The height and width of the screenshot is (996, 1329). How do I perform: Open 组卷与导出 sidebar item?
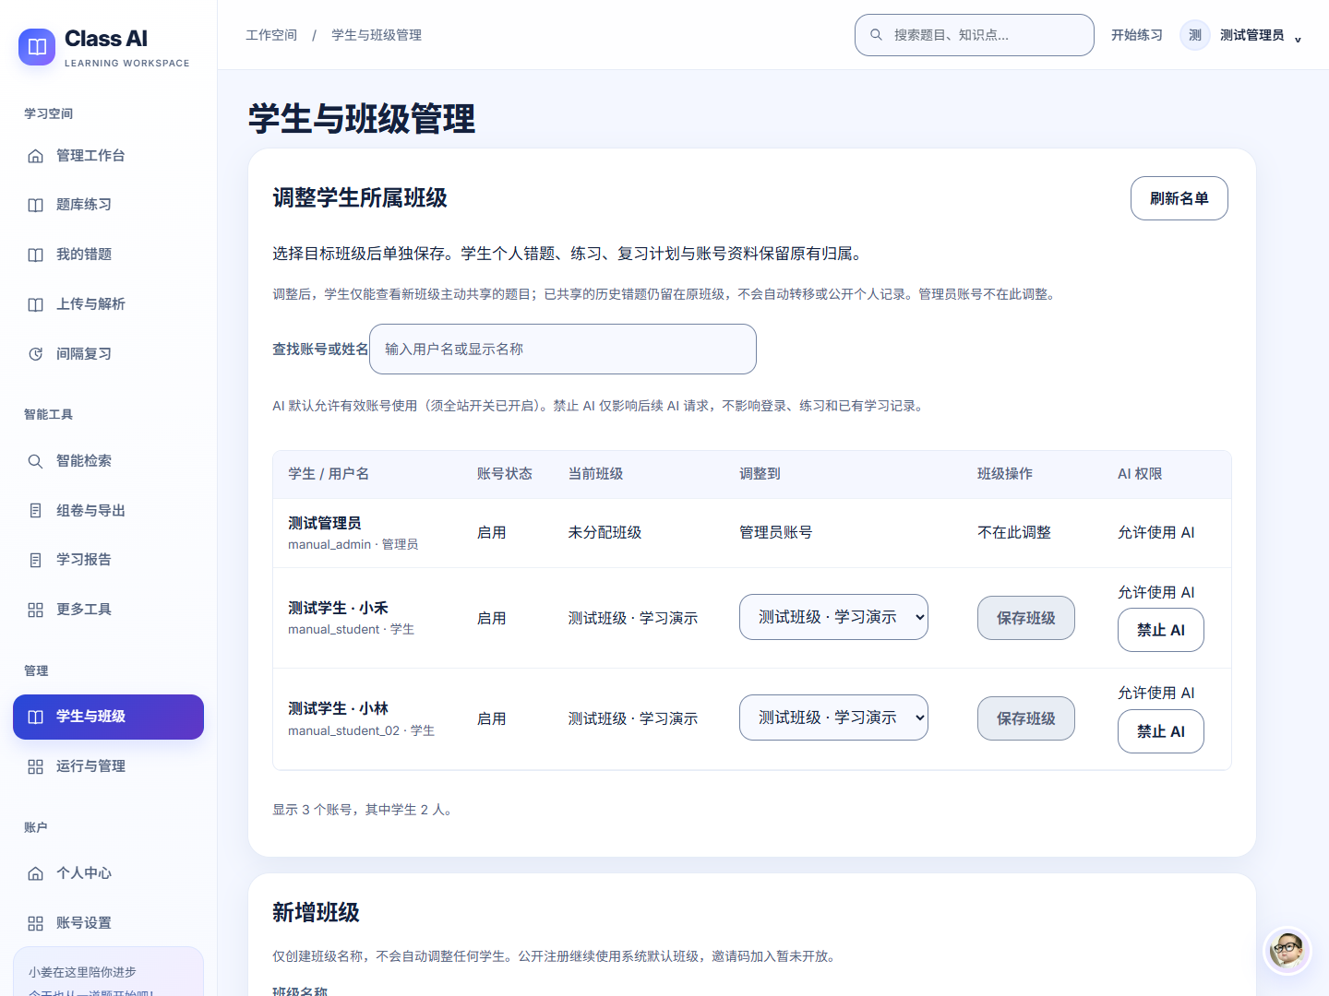pyautogui.click(x=108, y=511)
